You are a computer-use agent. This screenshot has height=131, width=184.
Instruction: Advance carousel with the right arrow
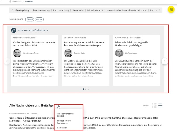(x=165, y=61)
